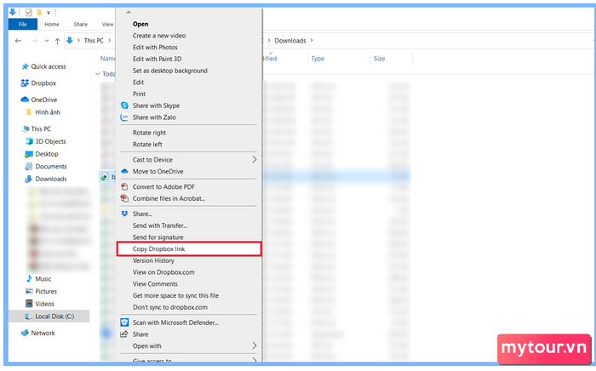This screenshot has height=371, width=596.
Task: Select Copy Dropbox link in context menu
Action: pyautogui.click(x=189, y=249)
